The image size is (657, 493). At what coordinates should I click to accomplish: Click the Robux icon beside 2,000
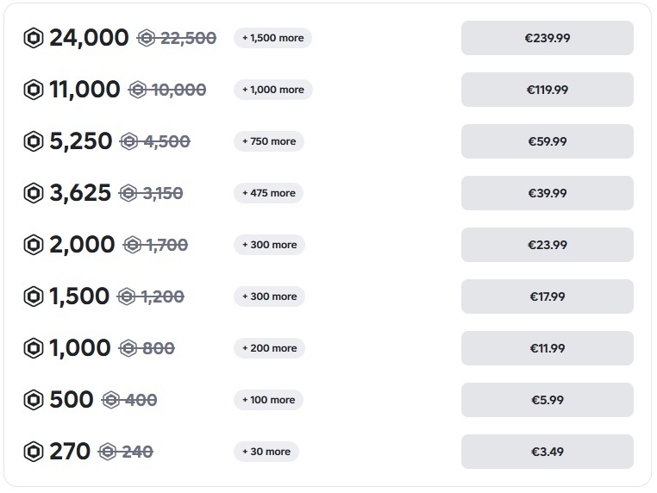pyautogui.click(x=34, y=245)
